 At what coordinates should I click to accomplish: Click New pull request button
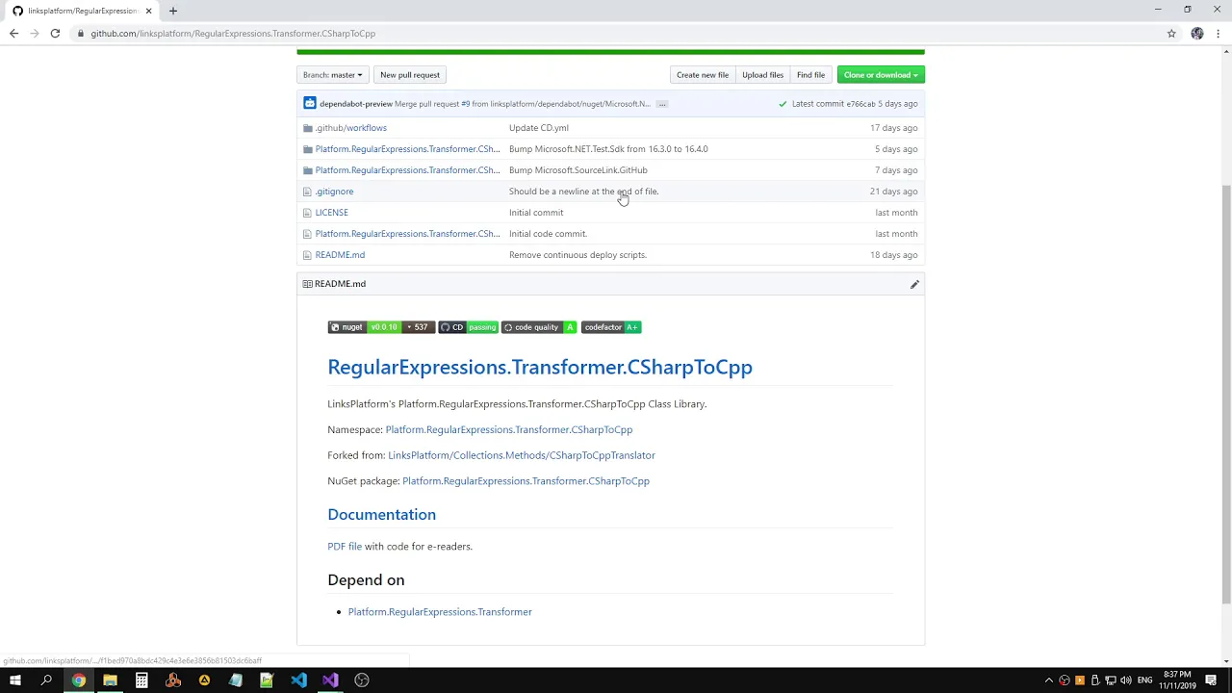[x=410, y=75]
